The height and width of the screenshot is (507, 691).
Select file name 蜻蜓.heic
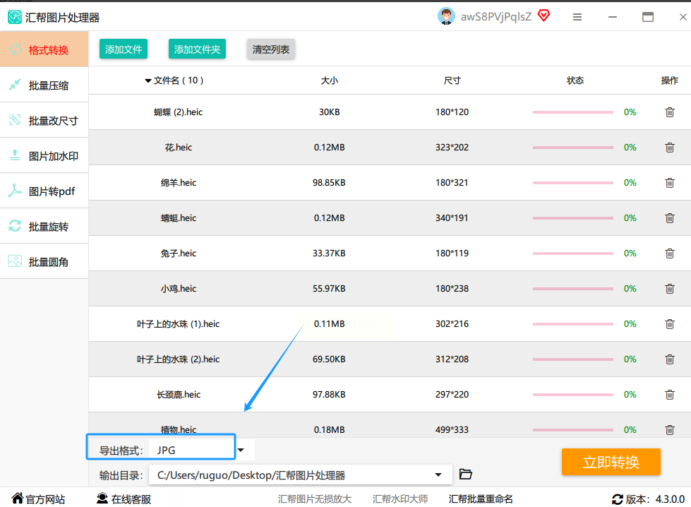[178, 217]
